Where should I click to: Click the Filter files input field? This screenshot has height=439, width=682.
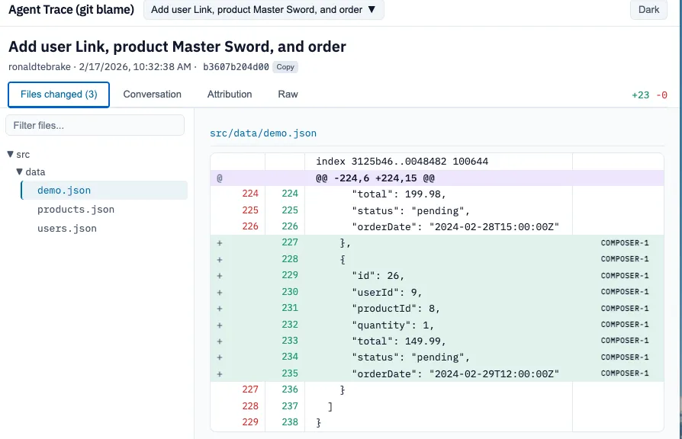[95, 125]
